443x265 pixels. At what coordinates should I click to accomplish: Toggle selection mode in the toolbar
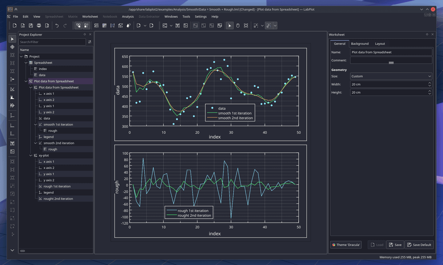tap(229, 26)
